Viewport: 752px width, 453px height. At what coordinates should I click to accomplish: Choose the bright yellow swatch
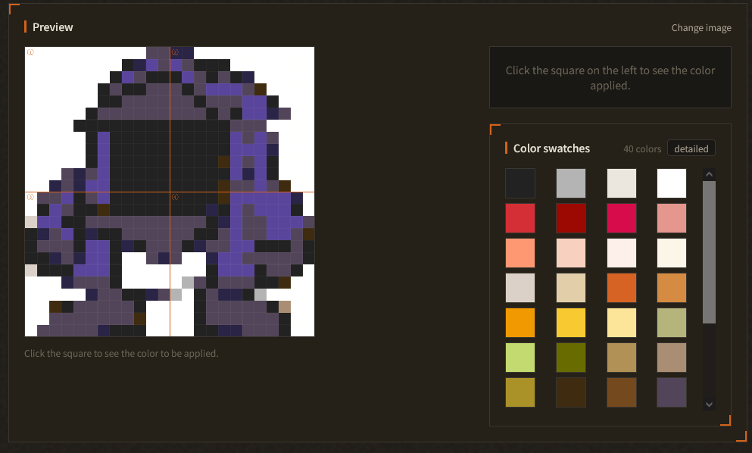571,323
